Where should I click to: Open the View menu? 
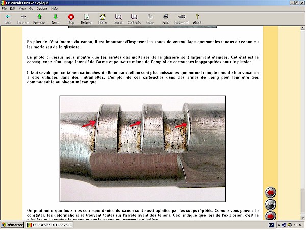[x=22, y=8]
